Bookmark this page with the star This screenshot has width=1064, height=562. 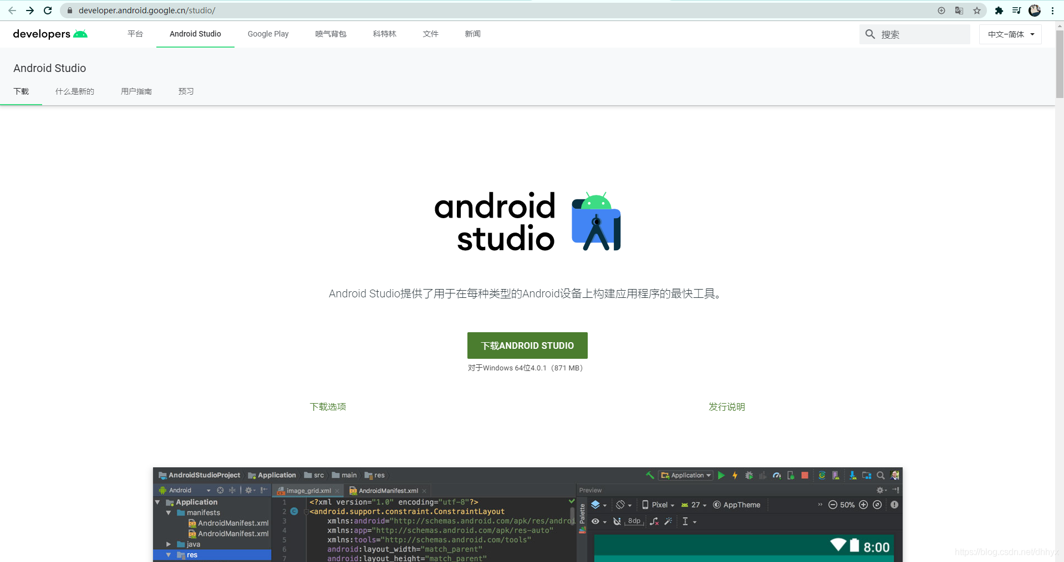pyautogui.click(x=977, y=11)
